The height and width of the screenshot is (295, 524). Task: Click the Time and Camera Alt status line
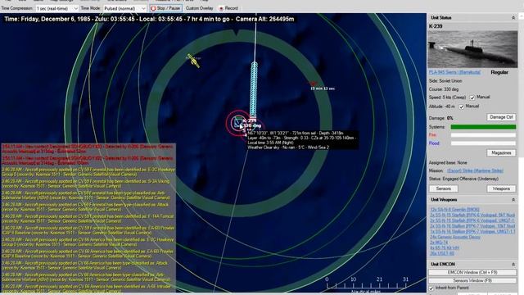tap(149, 20)
